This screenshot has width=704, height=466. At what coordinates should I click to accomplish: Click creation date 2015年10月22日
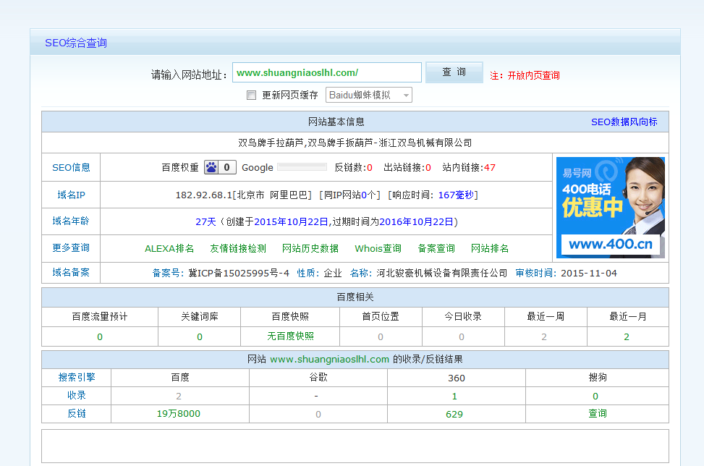(291, 221)
